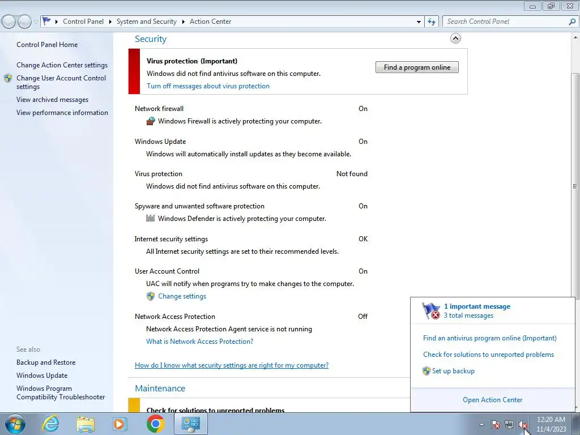
Task: Open the Windows Start button
Action: coord(15,424)
